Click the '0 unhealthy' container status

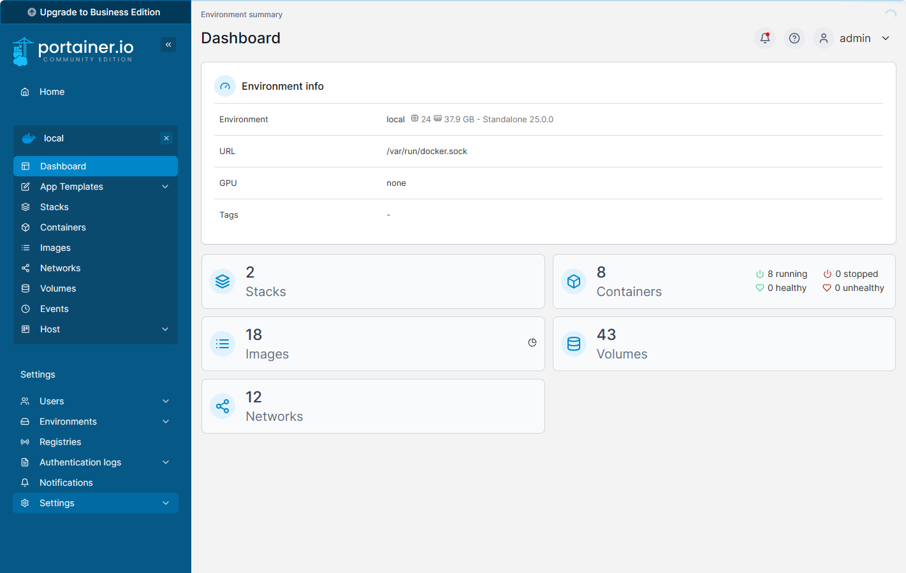(x=853, y=288)
